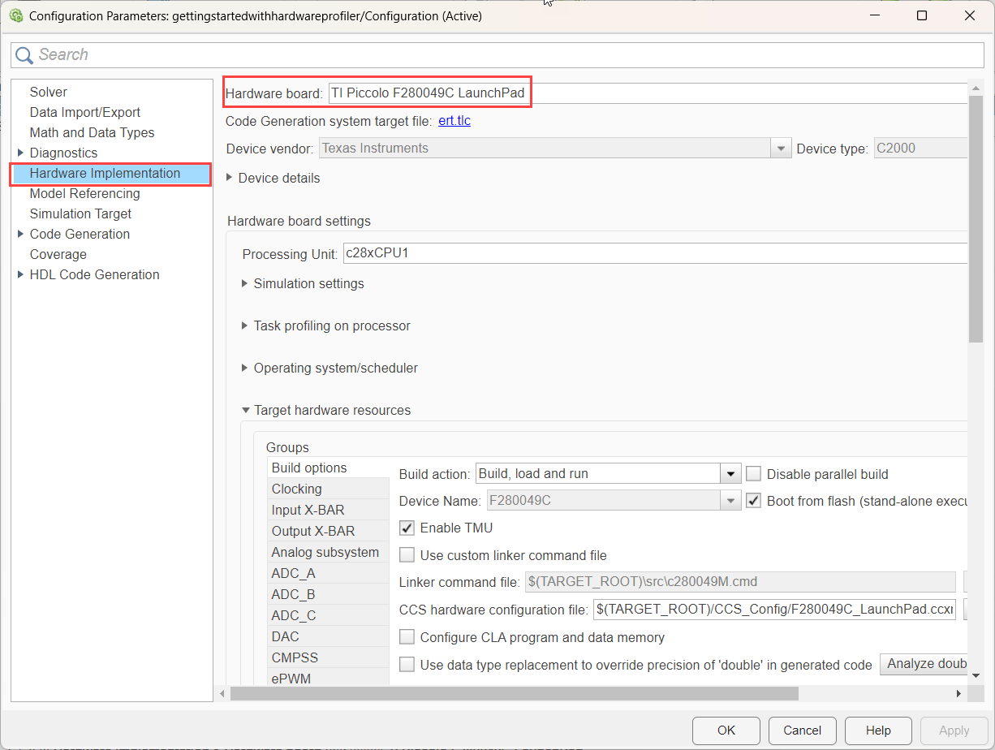The width and height of the screenshot is (995, 750).
Task: Open the ert.tlc system target file link
Action: (x=454, y=121)
